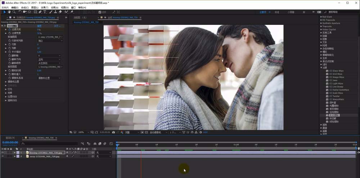Image resolution: width=360 pixels, height=178 pixels.
Task: Click the current-time indicator on the timeline ruler
Action: 117,144
